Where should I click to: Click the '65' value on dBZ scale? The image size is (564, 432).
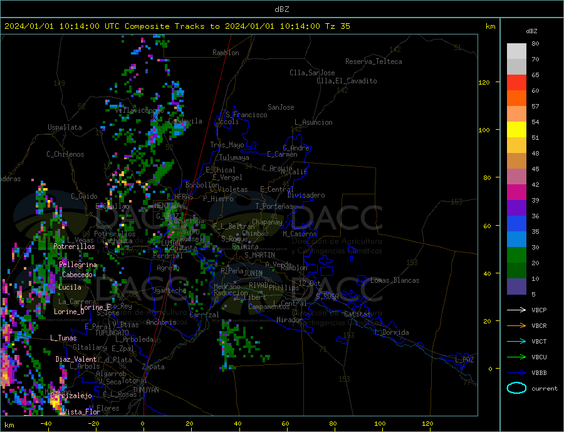coord(535,75)
